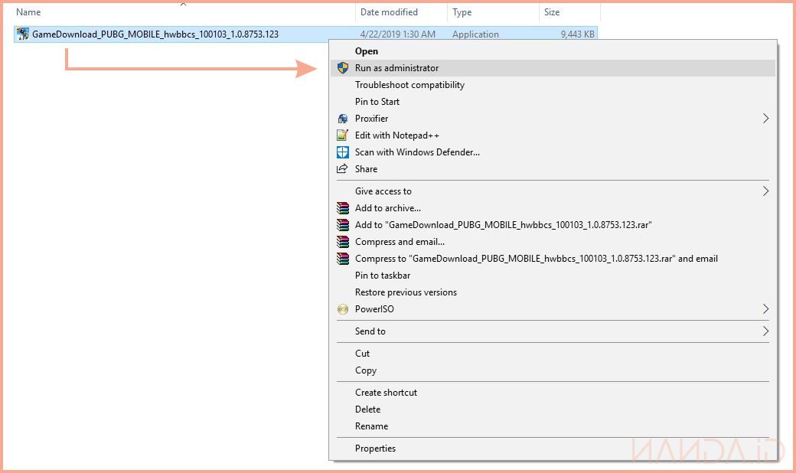Expand the PowerISO submenu arrow
This screenshot has height=473, width=796.
click(x=765, y=309)
